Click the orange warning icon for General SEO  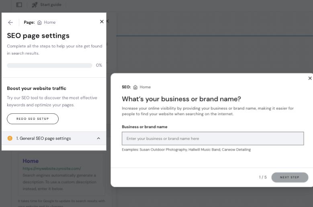[x=10, y=138]
